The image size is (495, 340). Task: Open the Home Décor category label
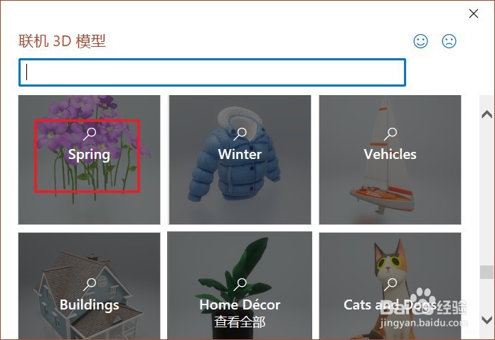pos(240,305)
